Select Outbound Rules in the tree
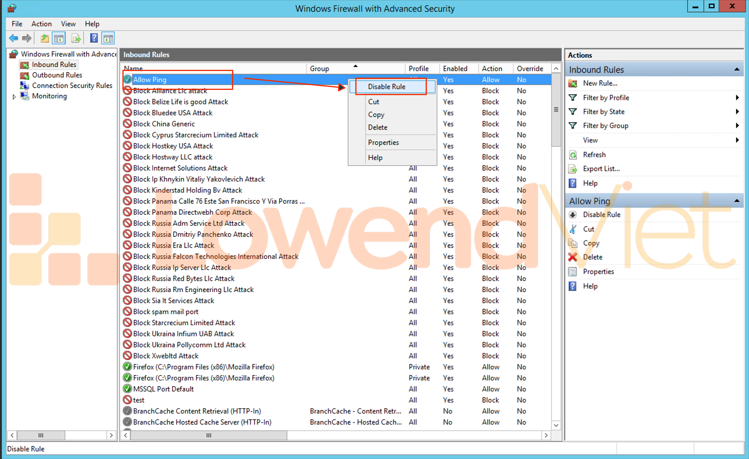Viewport: 749px width, 459px height. (57, 75)
